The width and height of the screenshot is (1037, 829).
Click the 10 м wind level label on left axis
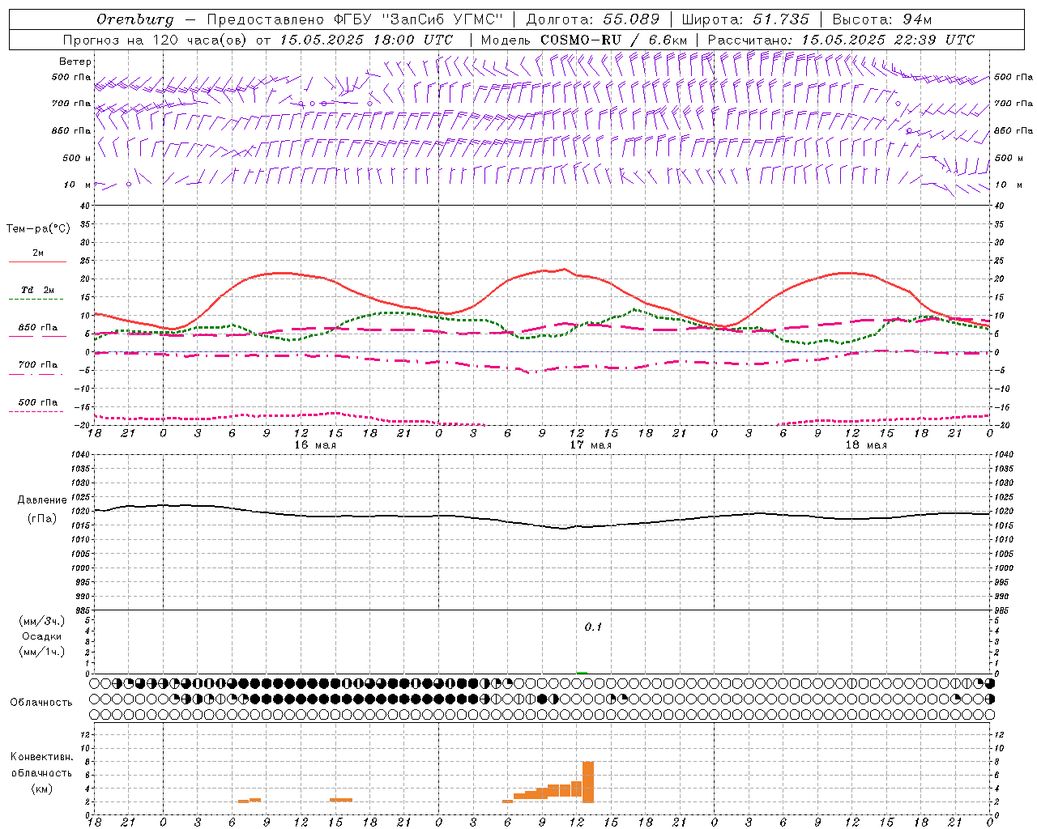coord(77,185)
